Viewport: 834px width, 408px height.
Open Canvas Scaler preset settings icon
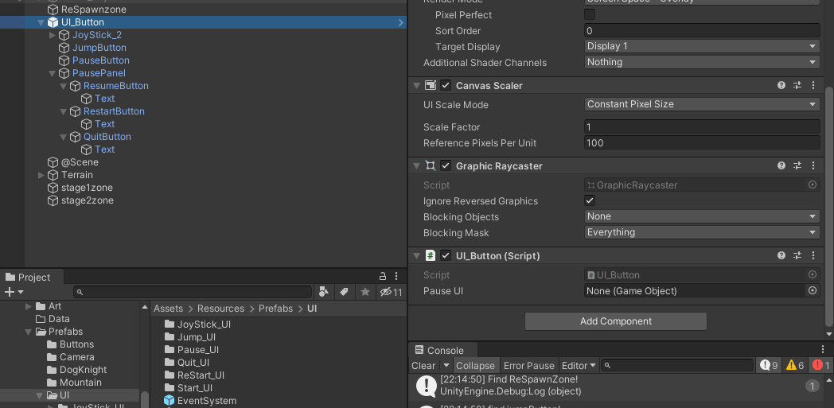(x=797, y=85)
